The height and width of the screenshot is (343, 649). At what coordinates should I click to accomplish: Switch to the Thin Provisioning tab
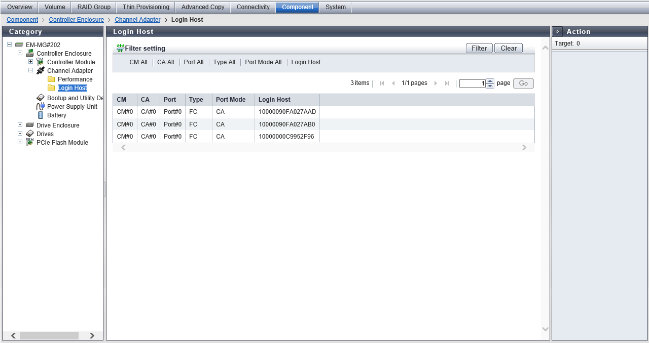pos(146,7)
